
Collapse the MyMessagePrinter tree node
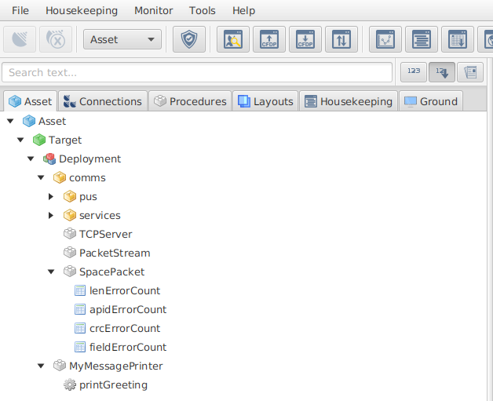(x=41, y=366)
